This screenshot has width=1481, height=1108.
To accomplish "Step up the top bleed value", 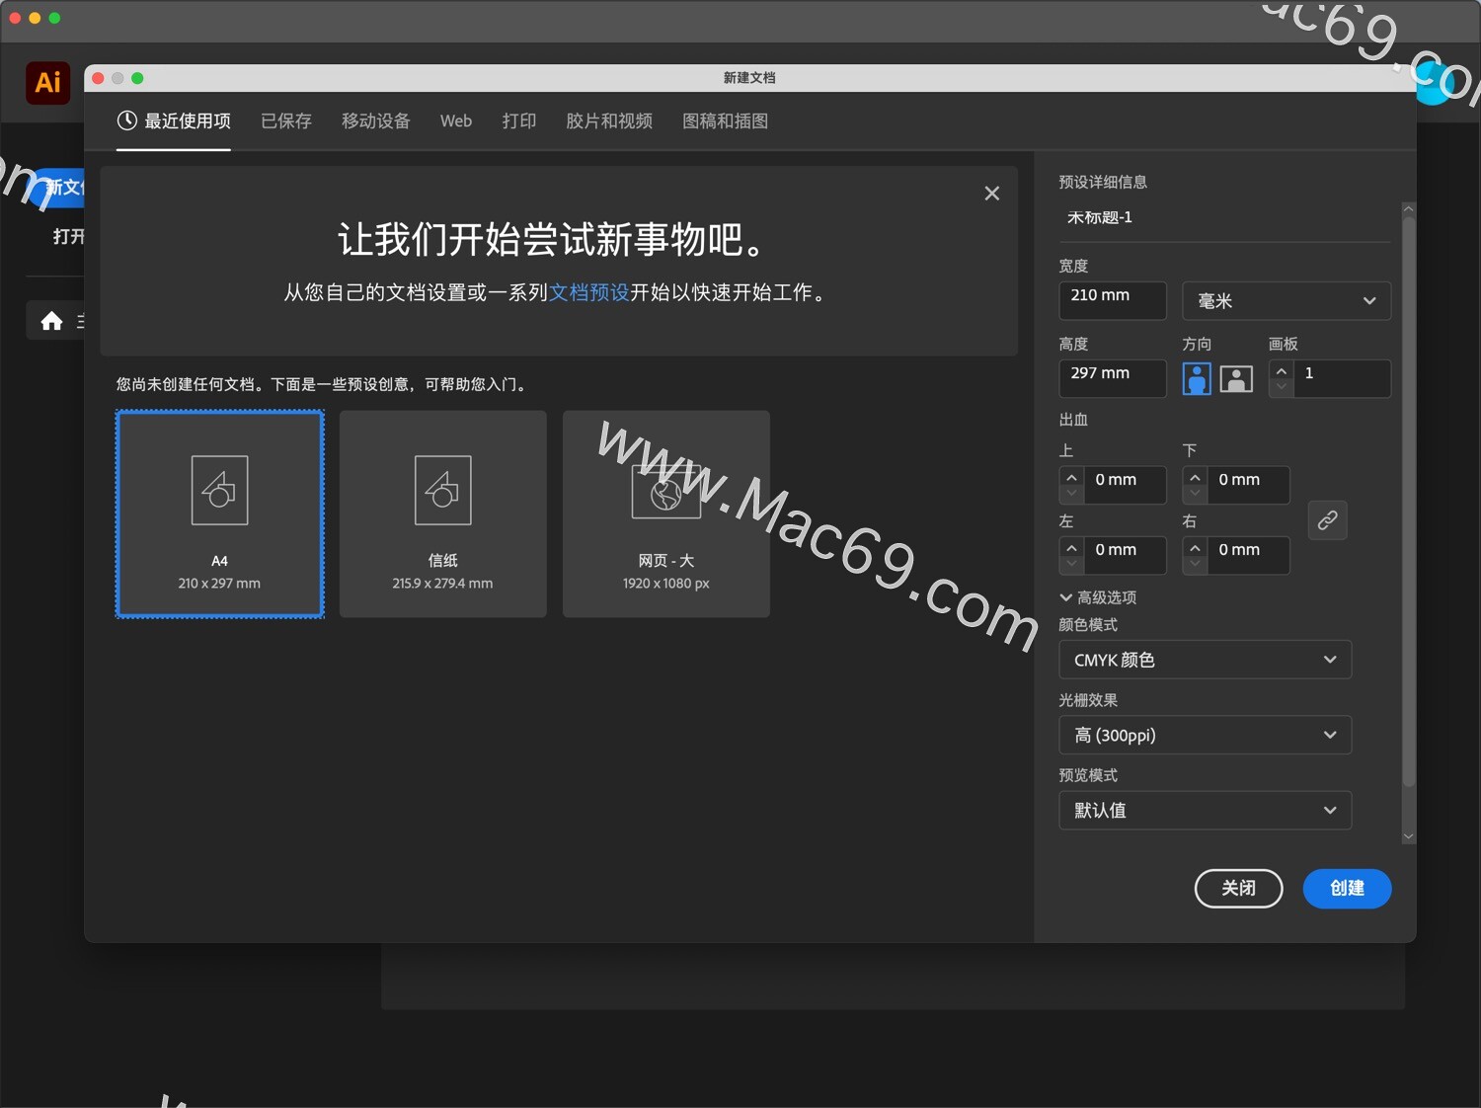I will click(1071, 476).
